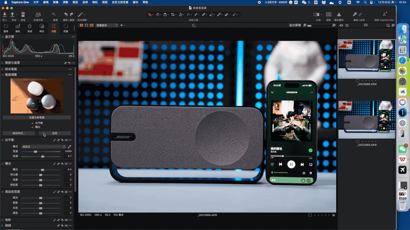Show the 网格 grid overlay
410x230 pixels.
point(329,15)
